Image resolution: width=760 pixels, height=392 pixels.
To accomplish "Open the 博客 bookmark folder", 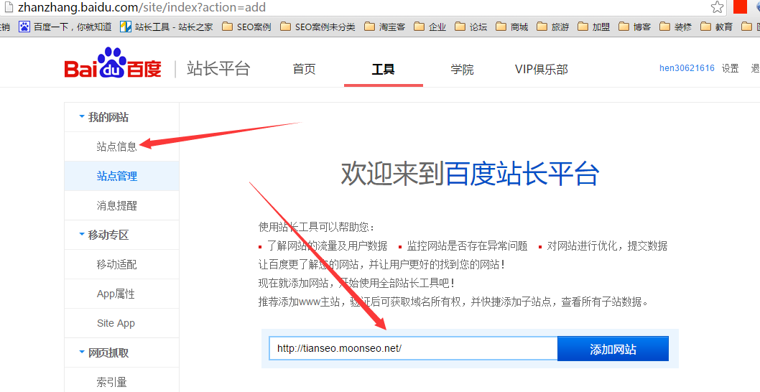I will pyautogui.click(x=634, y=27).
